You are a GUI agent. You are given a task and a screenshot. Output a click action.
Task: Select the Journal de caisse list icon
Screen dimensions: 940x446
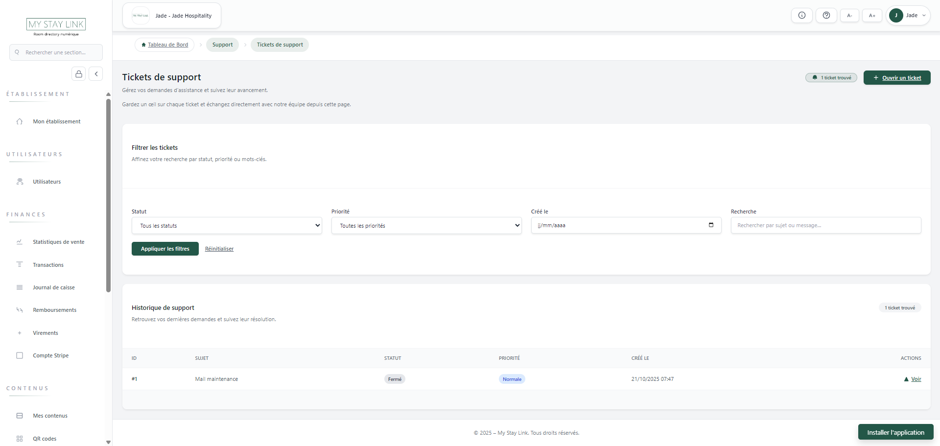coord(19,287)
